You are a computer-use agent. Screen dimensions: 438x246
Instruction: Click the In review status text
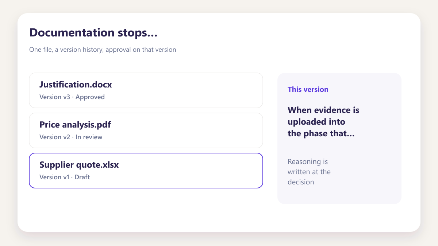89,137
